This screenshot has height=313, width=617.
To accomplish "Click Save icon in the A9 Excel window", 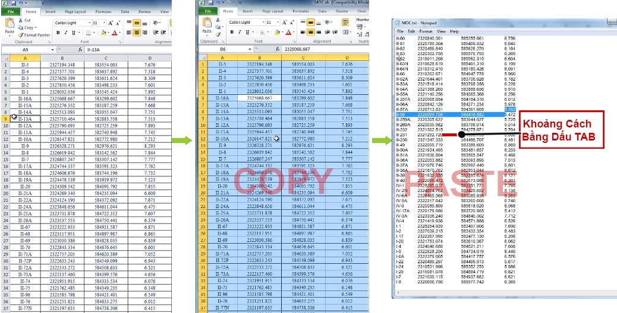I will [x=14, y=3].
